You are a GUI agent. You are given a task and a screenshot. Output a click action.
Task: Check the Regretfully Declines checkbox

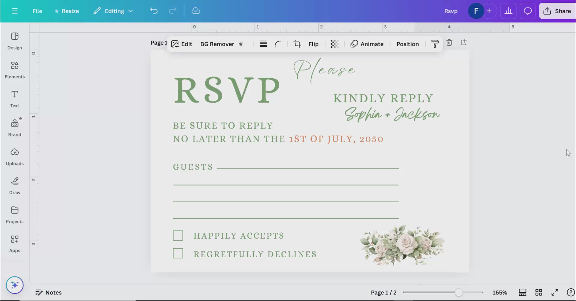(x=178, y=254)
